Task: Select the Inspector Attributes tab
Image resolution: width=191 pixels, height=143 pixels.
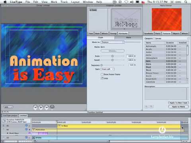Action: [123, 33]
